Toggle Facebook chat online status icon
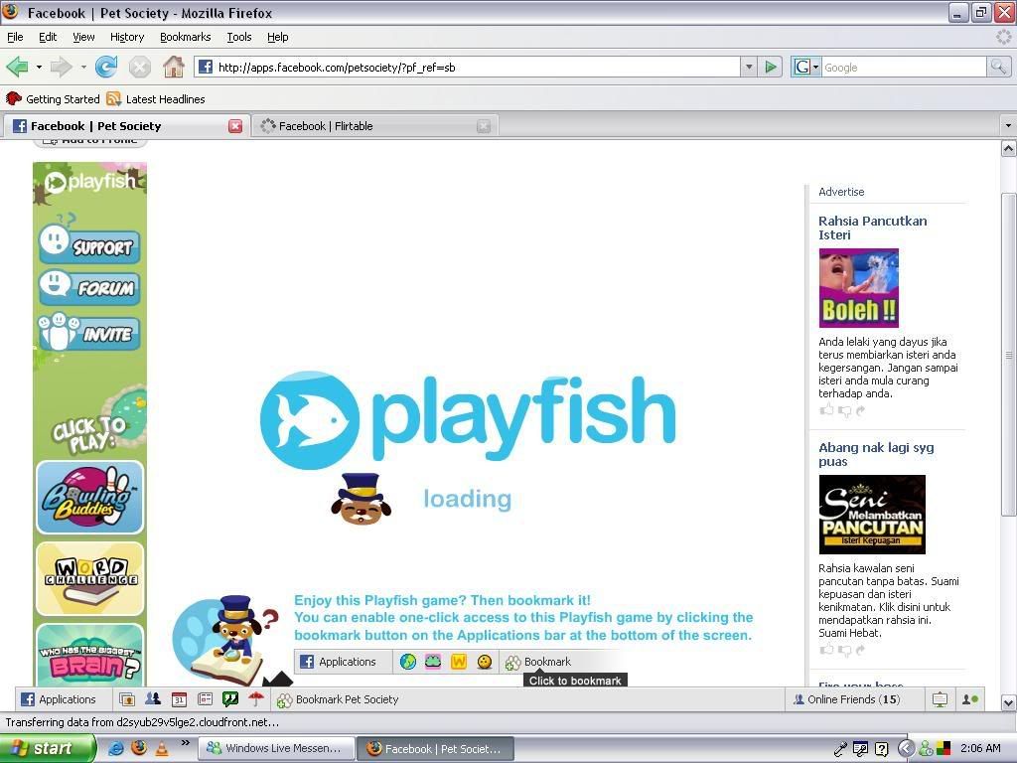 pyautogui.click(x=969, y=699)
